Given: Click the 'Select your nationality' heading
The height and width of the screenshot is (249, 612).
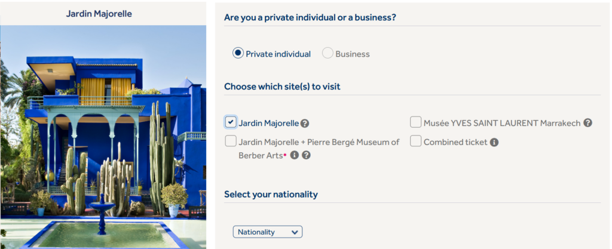Looking at the screenshot, I should click(x=271, y=194).
